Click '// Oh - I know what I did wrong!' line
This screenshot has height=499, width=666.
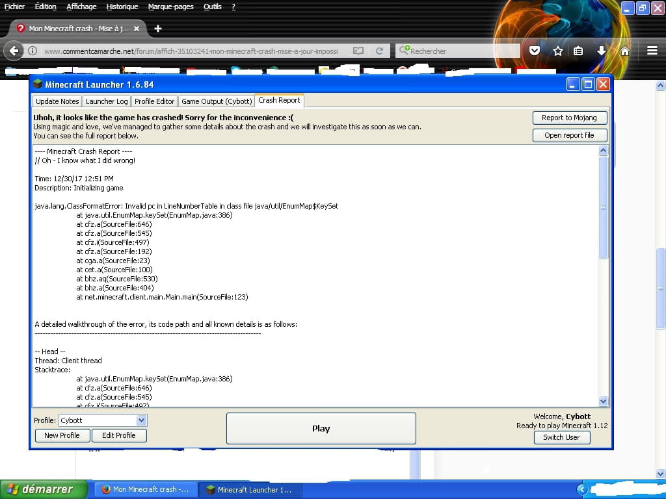pos(85,160)
